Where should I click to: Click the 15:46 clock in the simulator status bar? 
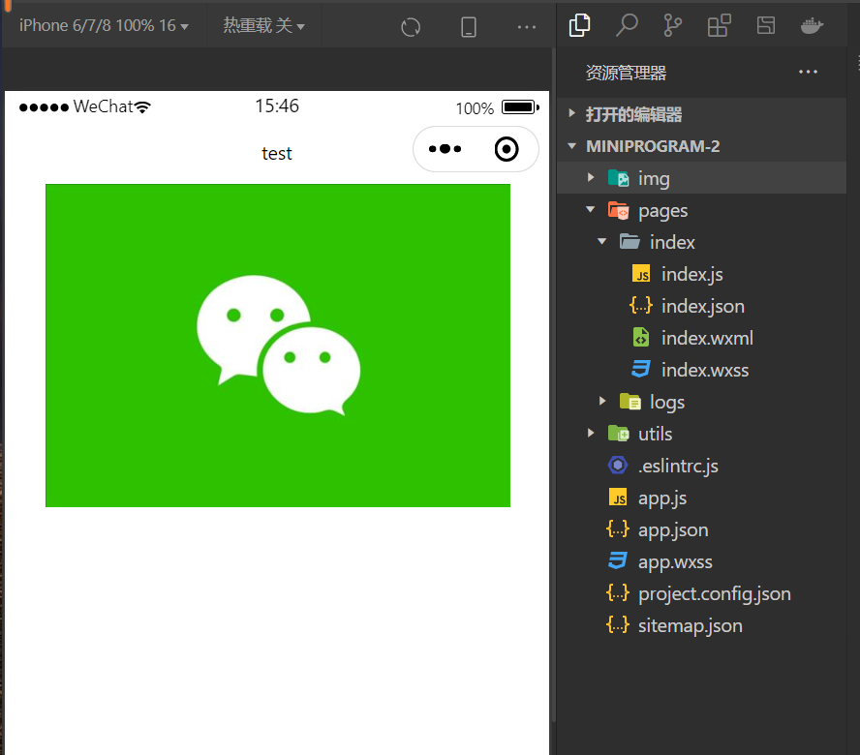coord(277,106)
